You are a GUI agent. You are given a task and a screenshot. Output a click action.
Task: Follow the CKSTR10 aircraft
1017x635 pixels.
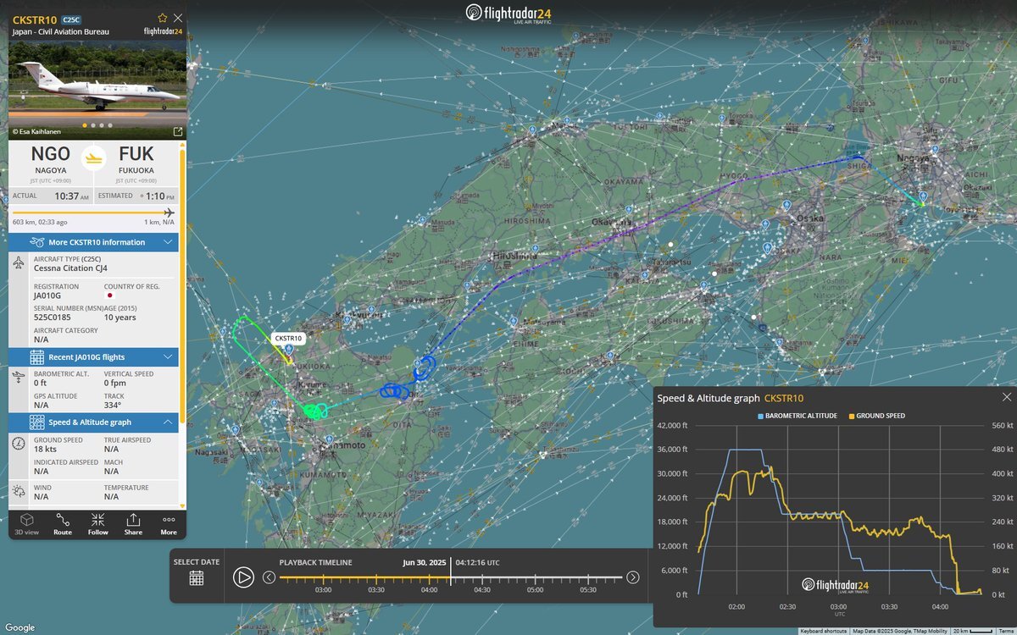(98, 524)
